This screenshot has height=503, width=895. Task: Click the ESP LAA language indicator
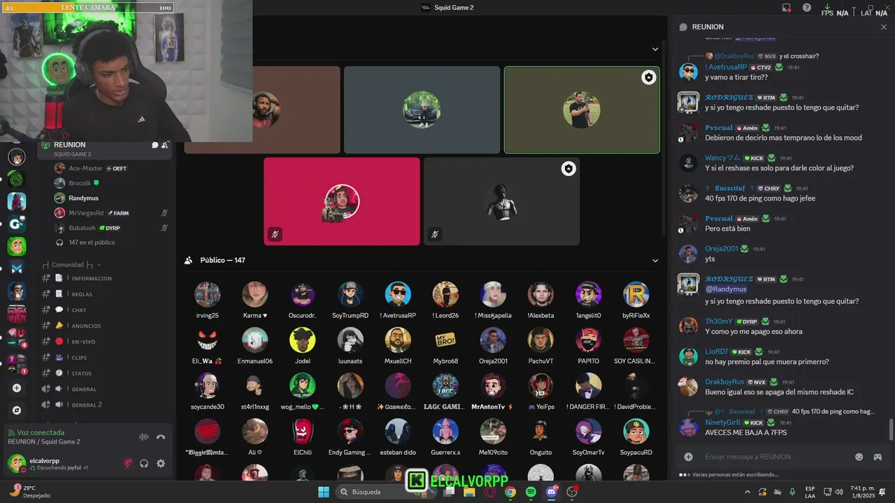tap(810, 492)
